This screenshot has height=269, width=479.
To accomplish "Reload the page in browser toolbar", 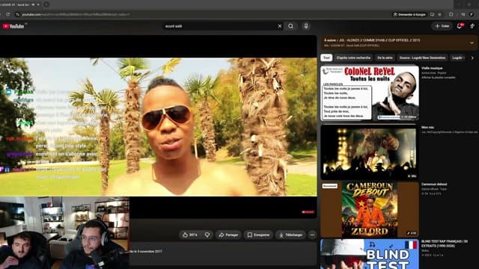I will click(x=8, y=14).
